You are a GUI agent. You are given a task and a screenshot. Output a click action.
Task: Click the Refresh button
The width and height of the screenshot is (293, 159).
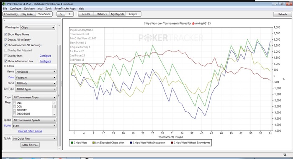(283, 14)
